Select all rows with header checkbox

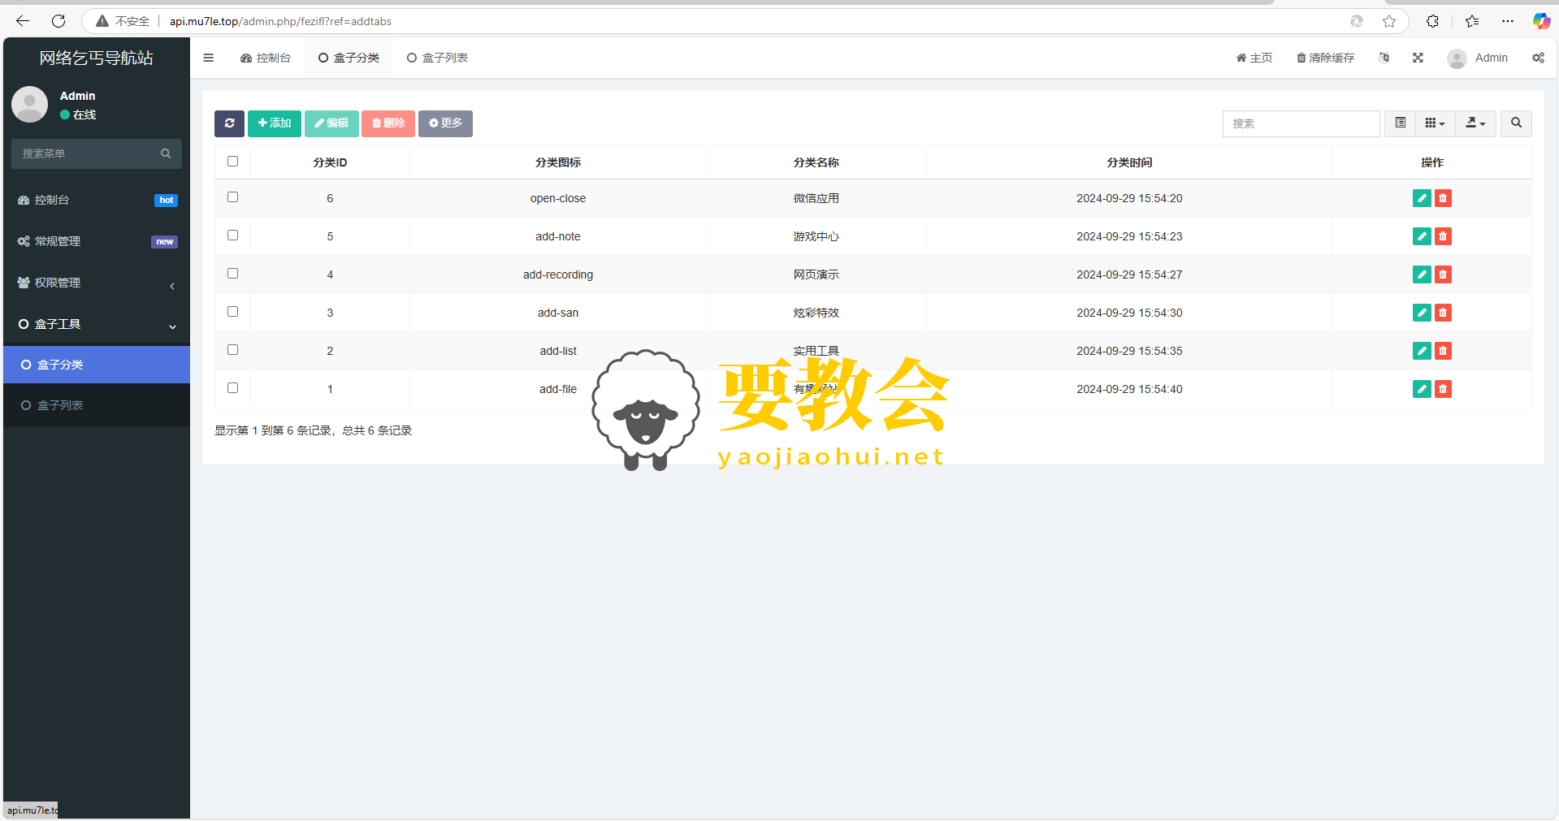click(233, 162)
